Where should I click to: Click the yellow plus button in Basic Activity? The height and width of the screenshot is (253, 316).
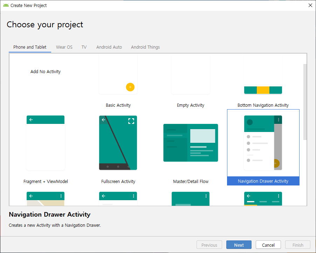[130, 87]
